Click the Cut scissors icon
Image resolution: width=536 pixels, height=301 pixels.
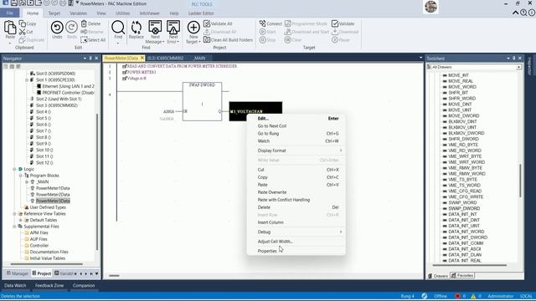point(23,32)
